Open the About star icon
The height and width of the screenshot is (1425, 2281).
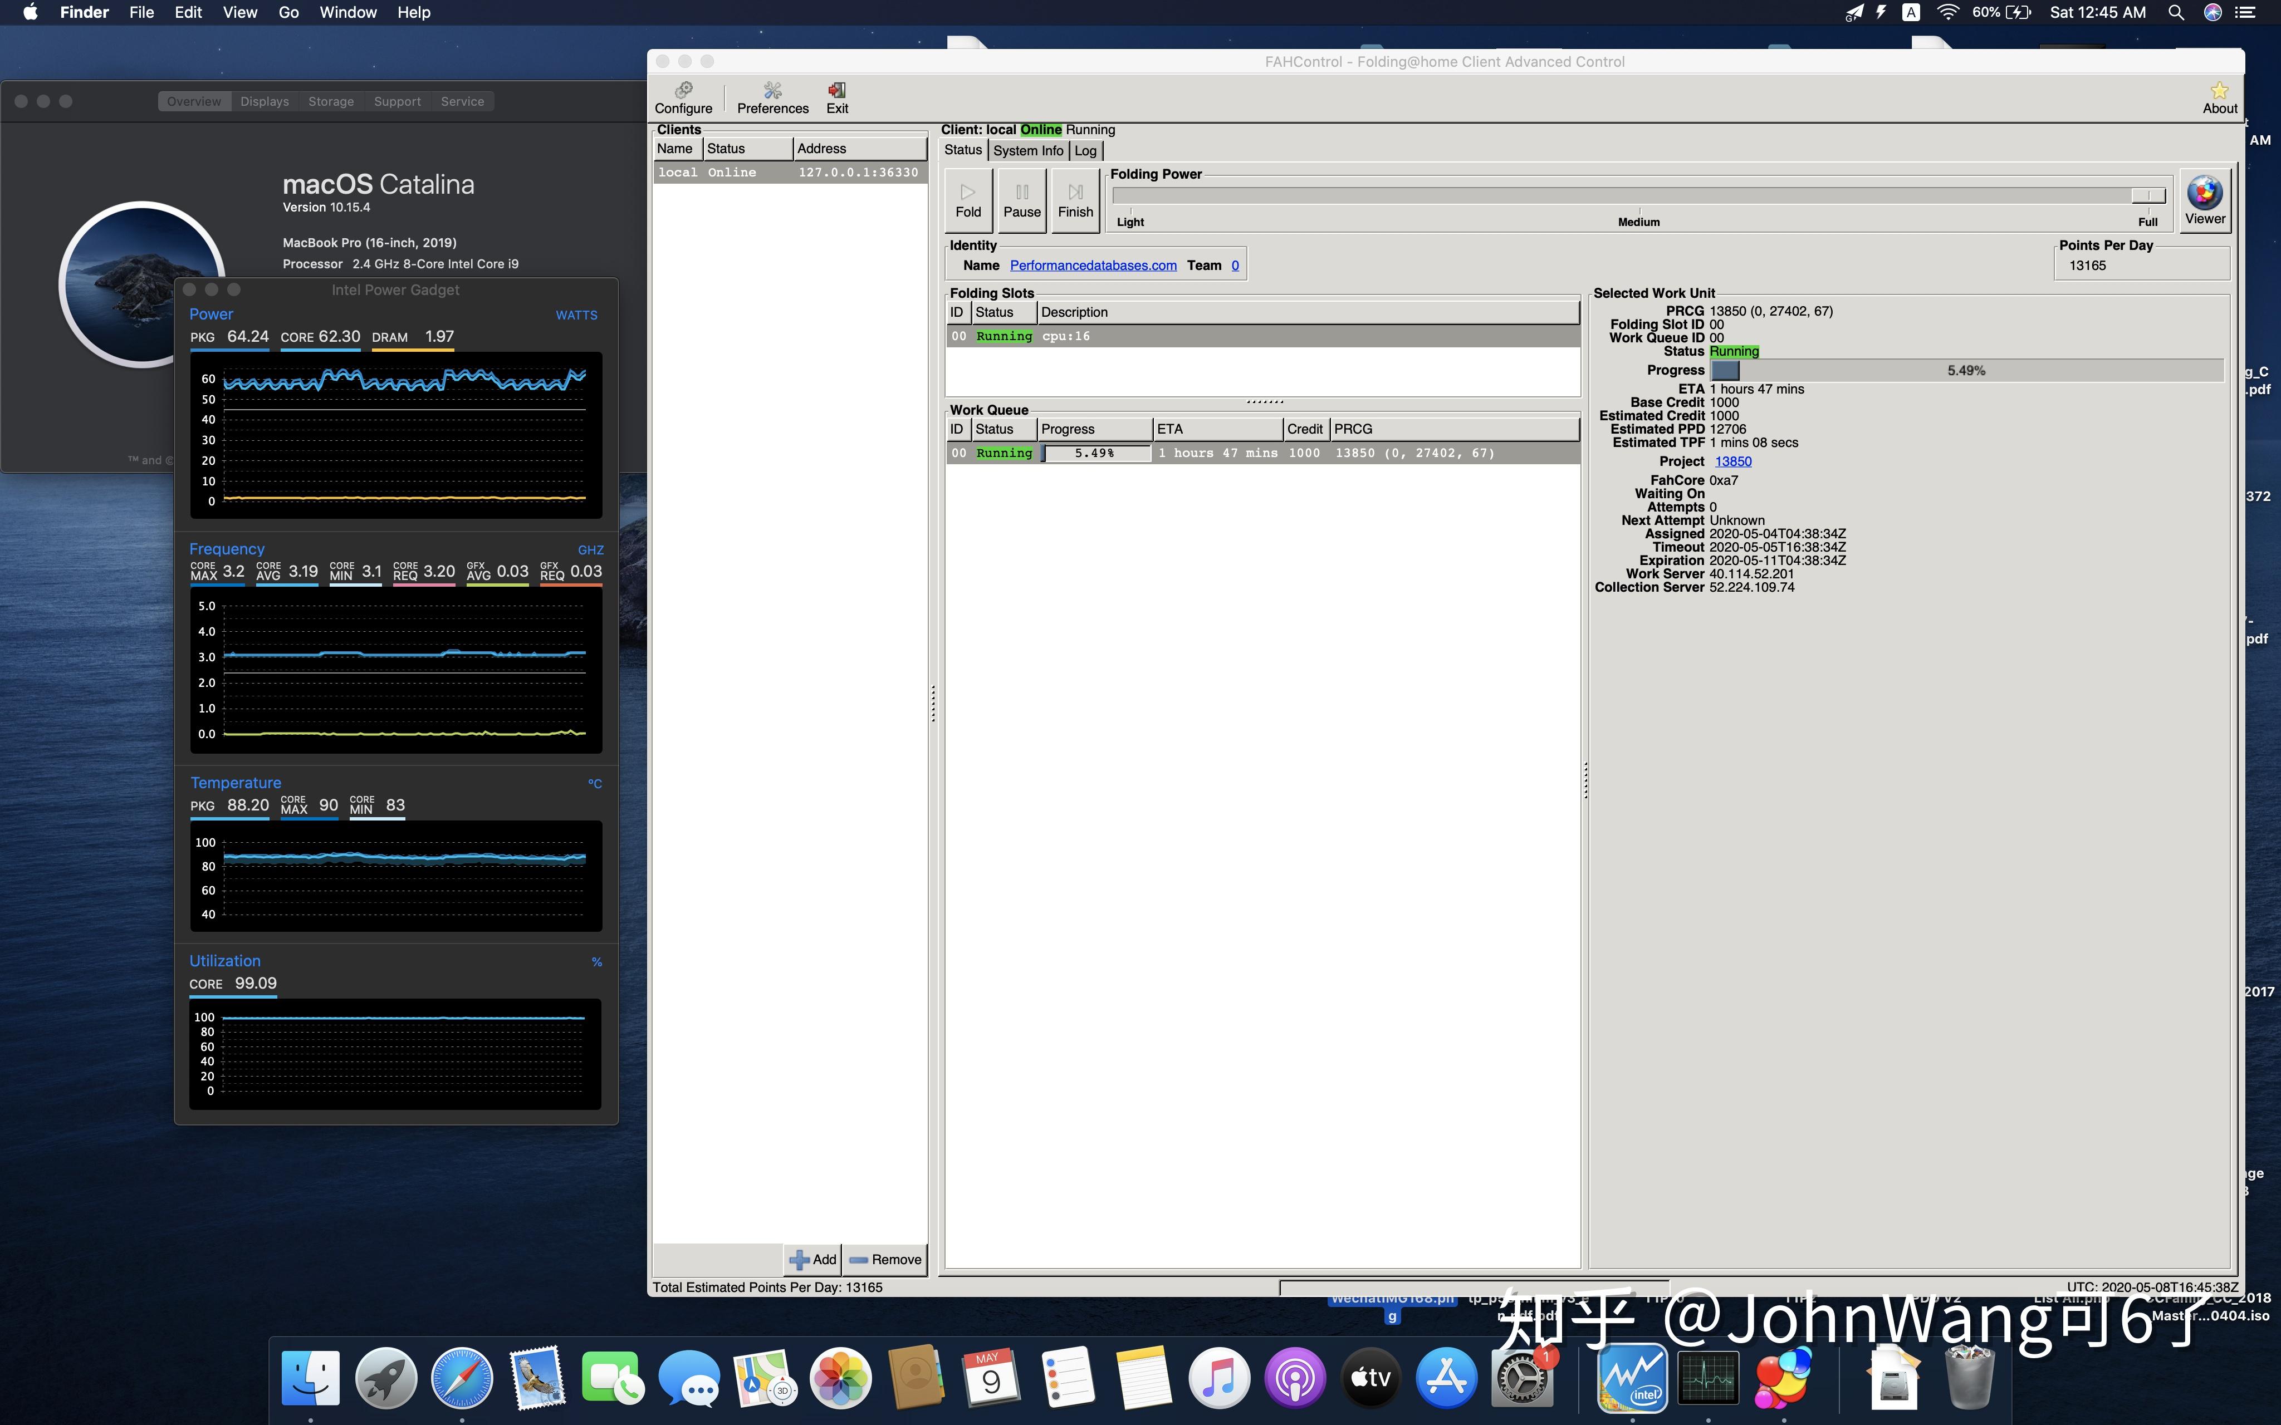[x=2219, y=98]
